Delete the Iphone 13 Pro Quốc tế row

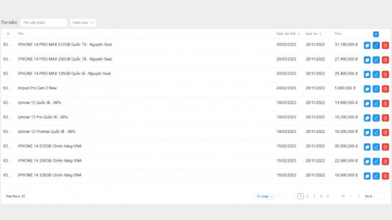pyautogui.click(x=385, y=118)
